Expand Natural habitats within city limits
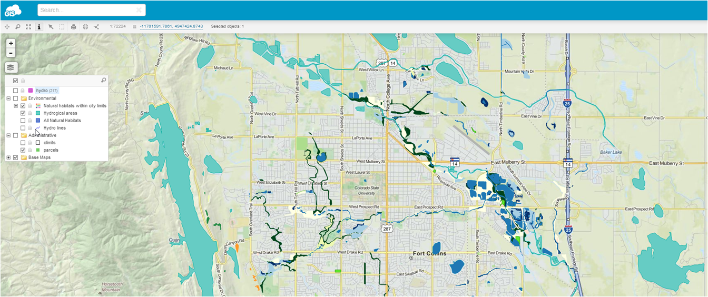The image size is (708, 297). click(16, 106)
